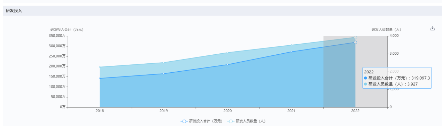Click the 2021 personnel count data point
The image size is (442, 126).
(292, 45)
